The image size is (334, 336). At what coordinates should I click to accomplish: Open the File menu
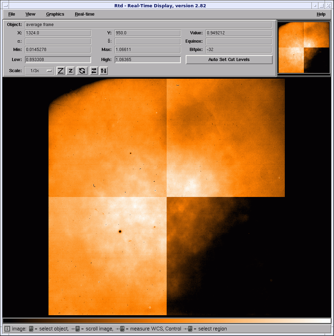pos(11,14)
